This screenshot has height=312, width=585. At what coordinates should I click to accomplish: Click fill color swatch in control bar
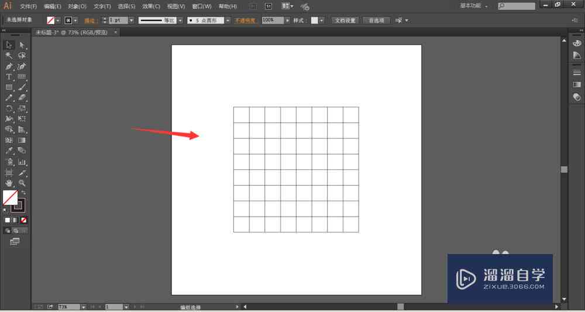pyautogui.click(x=51, y=20)
